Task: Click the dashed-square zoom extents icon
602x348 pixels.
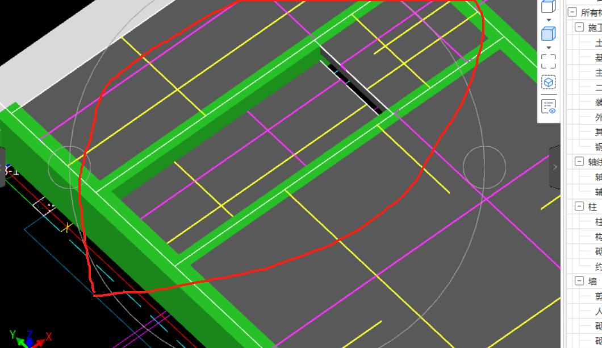Action: click(x=548, y=61)
